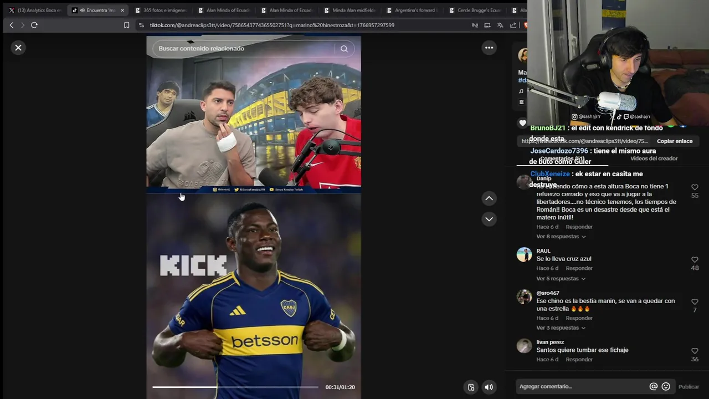Click the share page icon in address bar
This screenshot has width=709, height=399.
tap(513, 25)
